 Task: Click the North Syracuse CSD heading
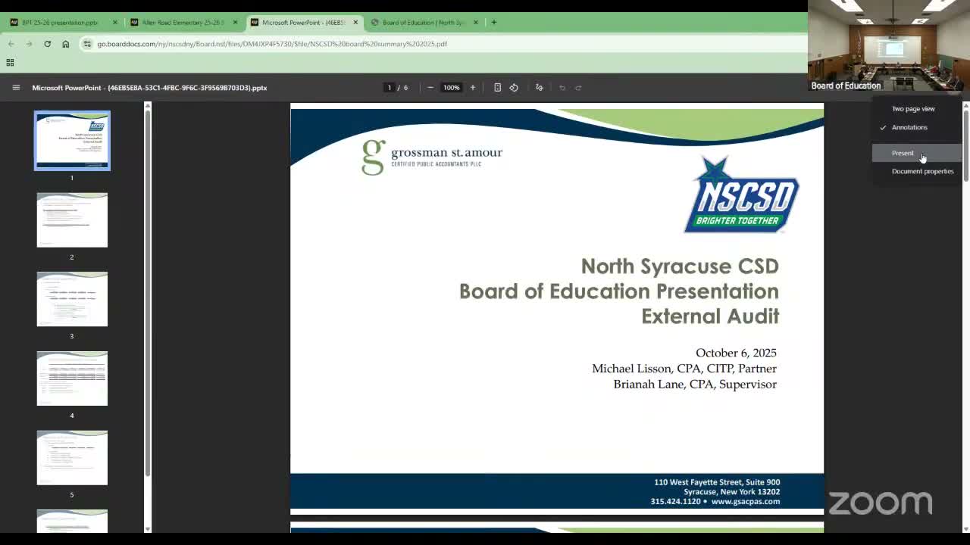click(680, 266)
